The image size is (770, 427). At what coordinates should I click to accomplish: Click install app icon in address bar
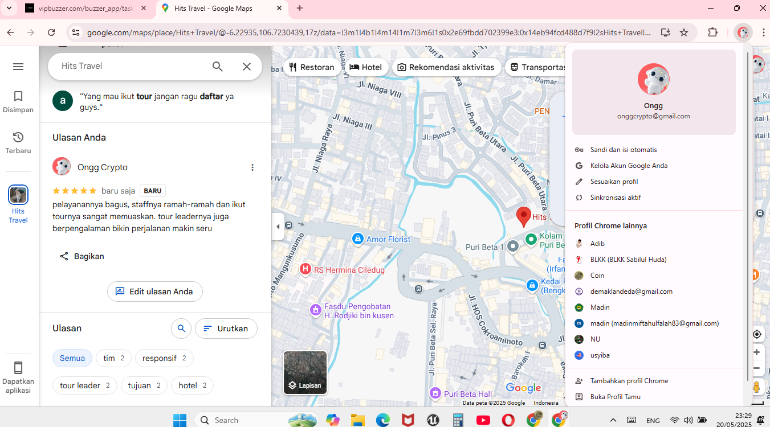(x=666, y=32)
